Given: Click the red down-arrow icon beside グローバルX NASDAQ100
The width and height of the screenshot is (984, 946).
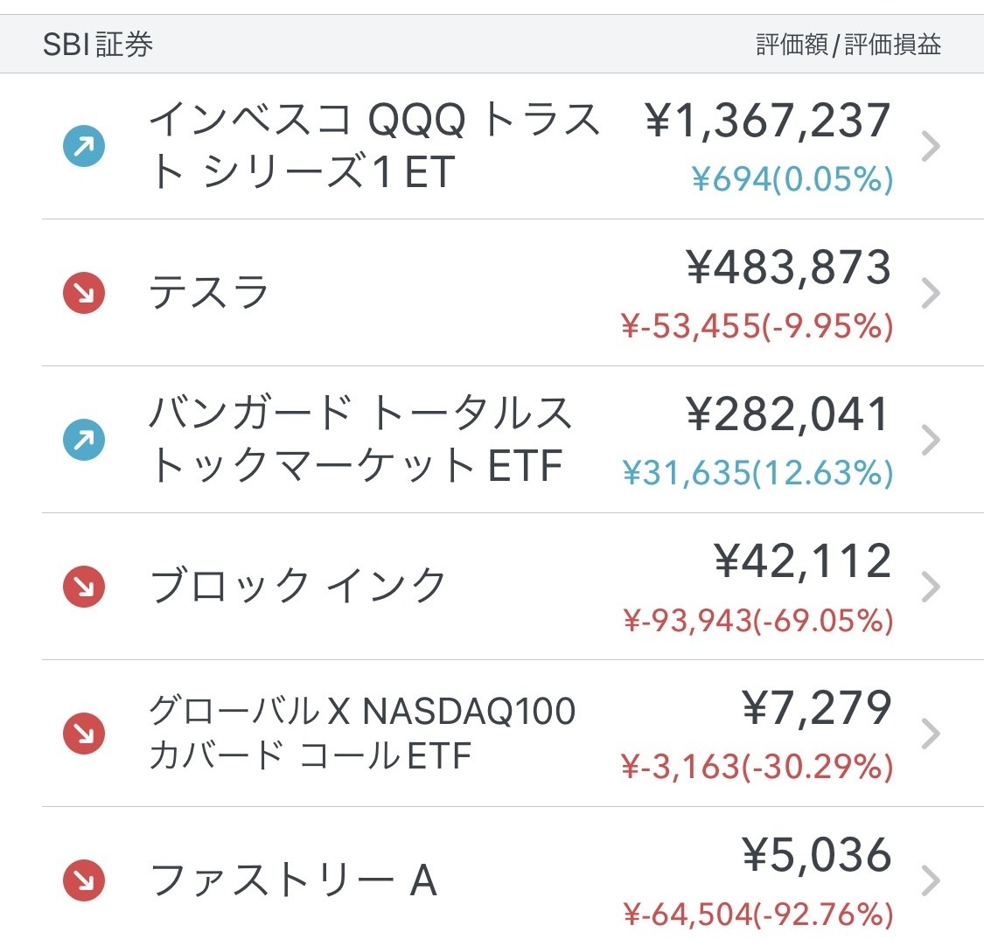Looking at the screenshot, I should tap(83, 734).
